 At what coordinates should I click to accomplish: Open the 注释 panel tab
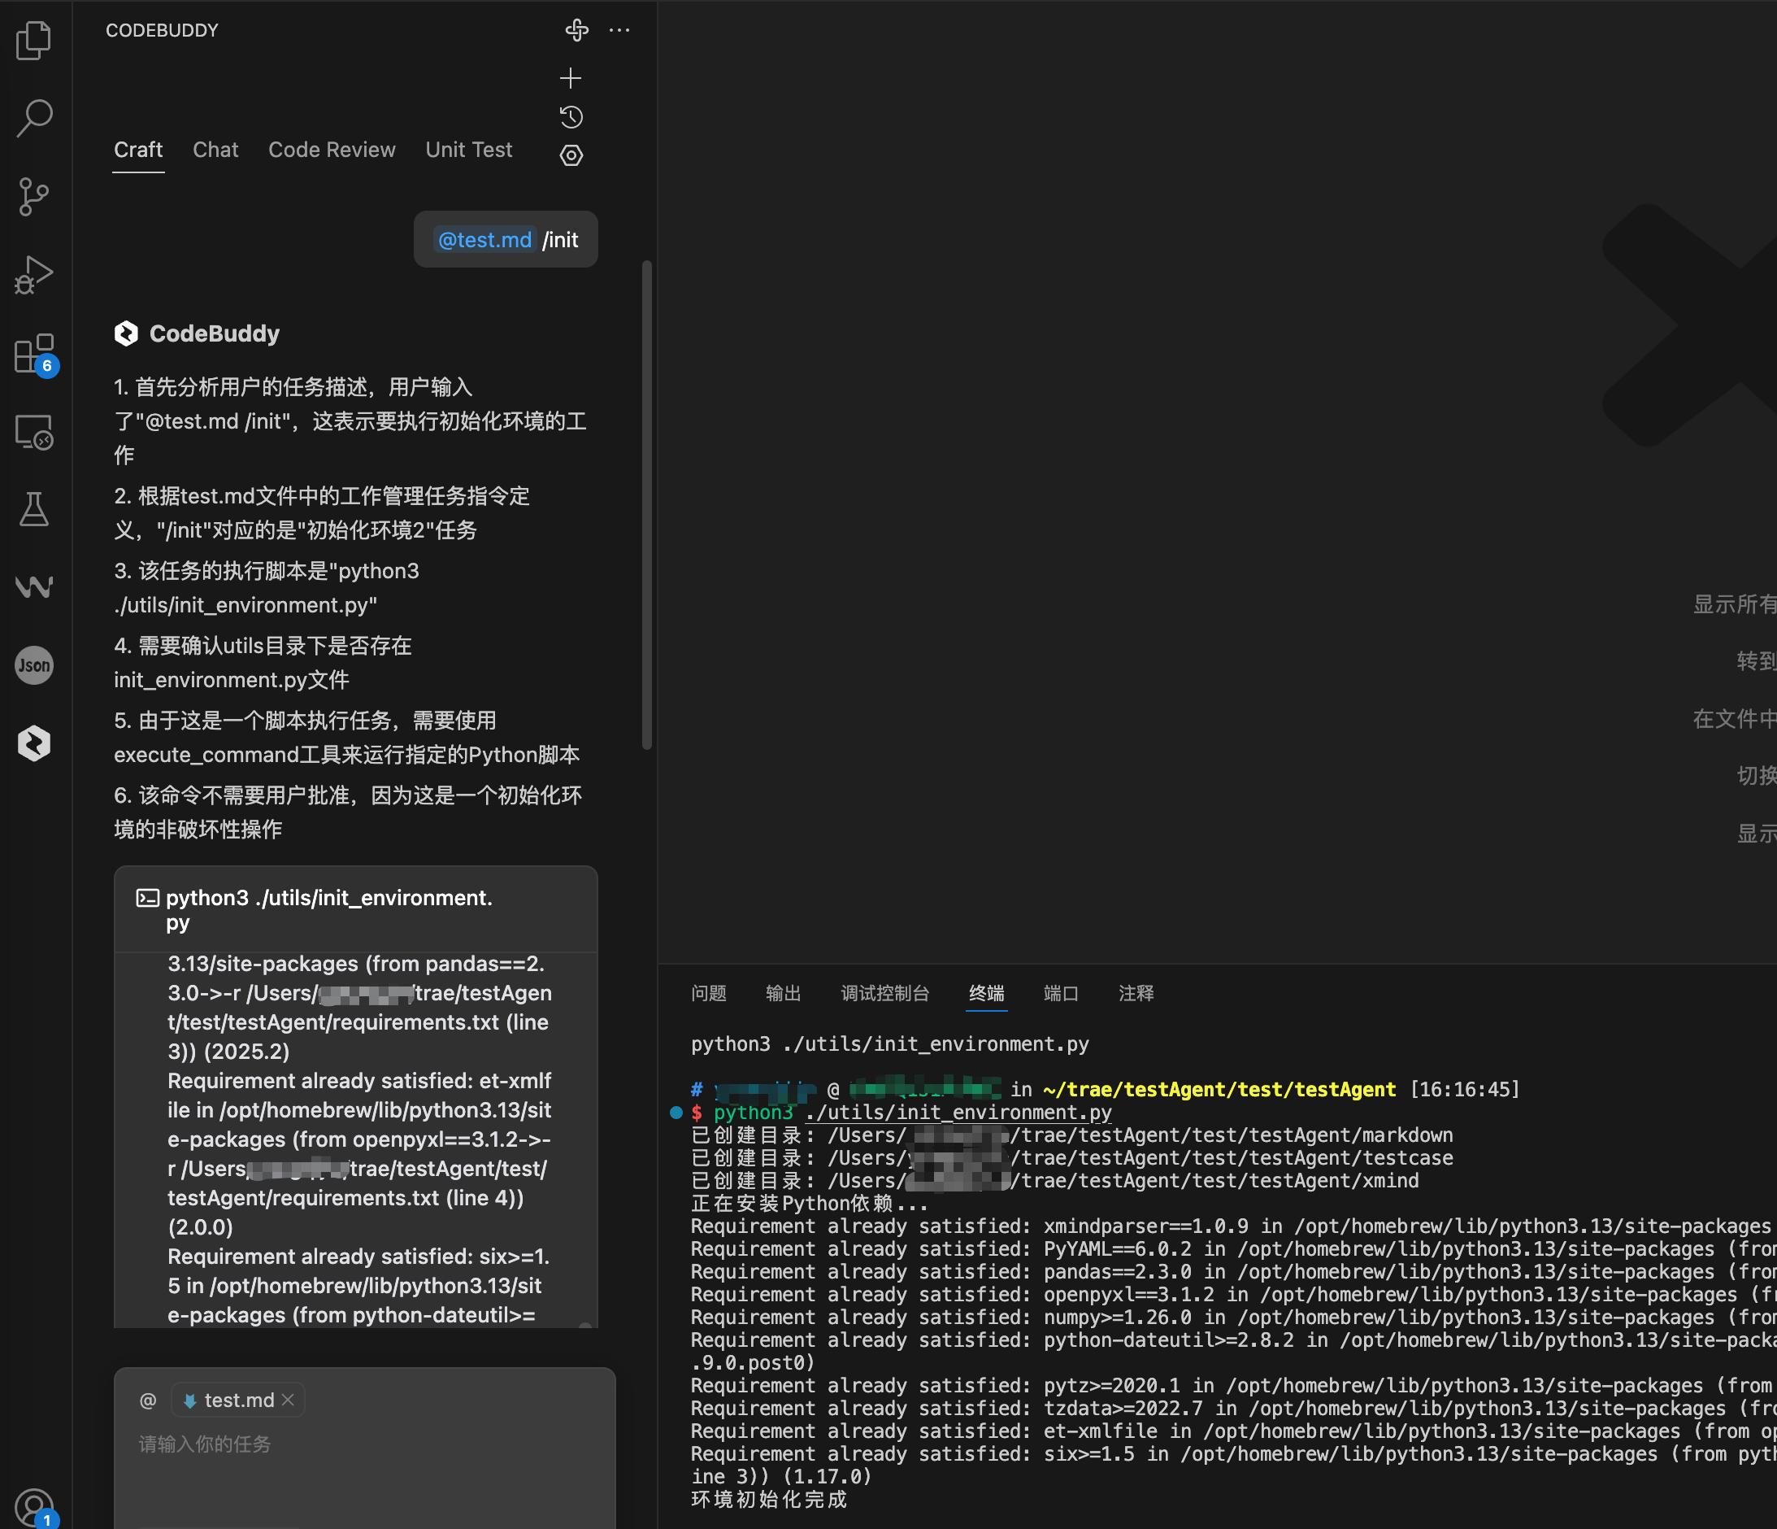point(1136,993)
